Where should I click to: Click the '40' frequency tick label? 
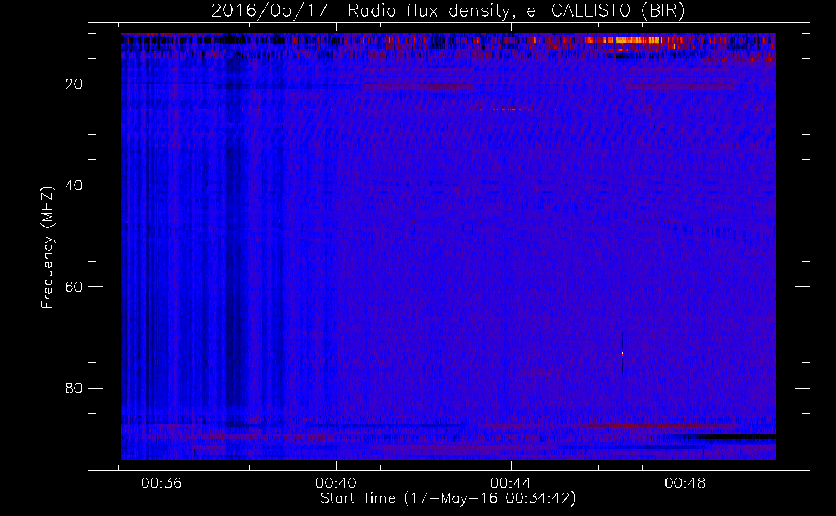pyautogui.click(x=74, y=185)
